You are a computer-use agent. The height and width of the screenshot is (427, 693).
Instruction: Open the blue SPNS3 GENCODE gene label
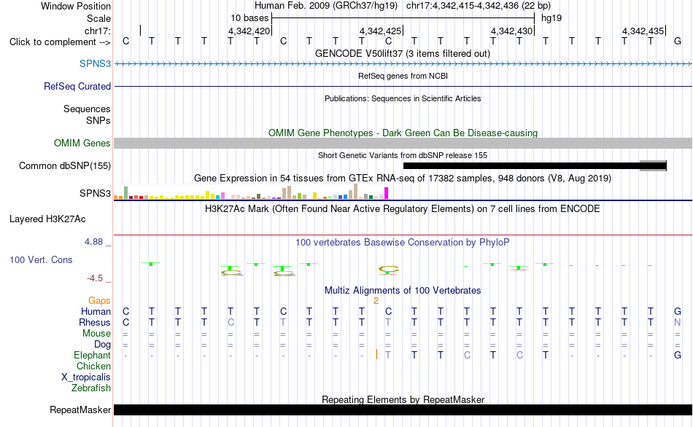95,63
